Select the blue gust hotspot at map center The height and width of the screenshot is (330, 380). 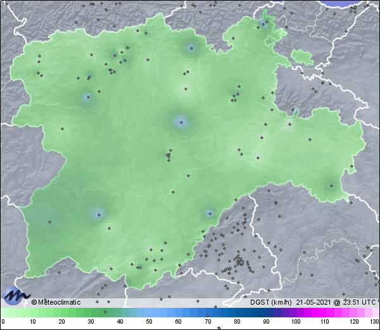click(x=181, y=122)
